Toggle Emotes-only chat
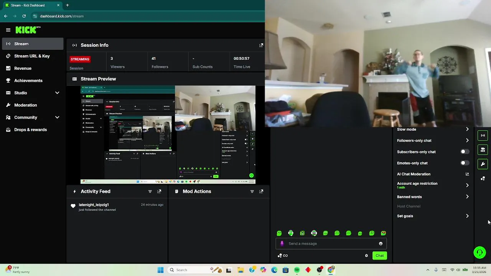The height and width of the screenshot is (276, 491). point(465,163)
